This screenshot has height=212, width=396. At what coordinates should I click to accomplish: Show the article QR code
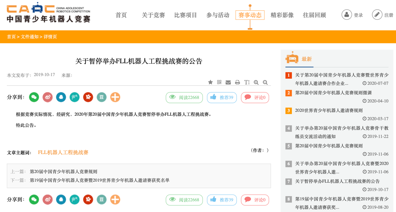pyautogui.click(x=219, y=82)
